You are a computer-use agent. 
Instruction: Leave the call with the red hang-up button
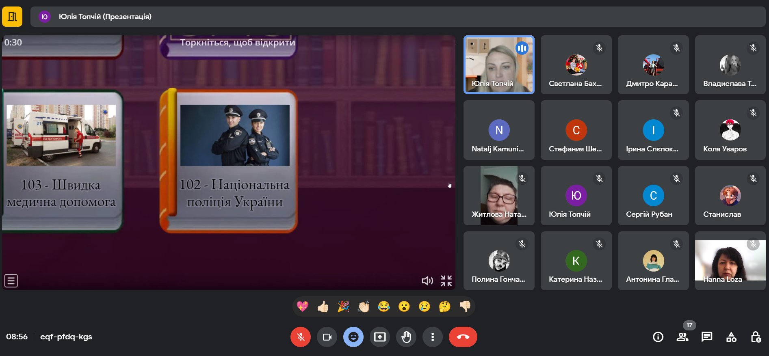[463, 337]
